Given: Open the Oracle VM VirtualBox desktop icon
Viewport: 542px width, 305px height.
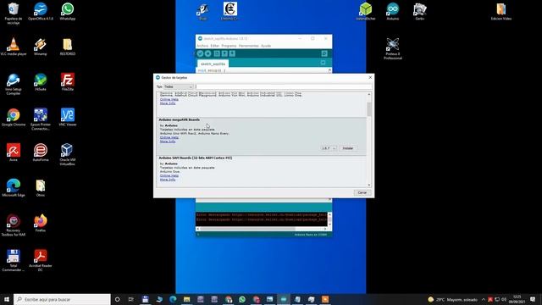Looking at the screenshot, I should [68, 154].
